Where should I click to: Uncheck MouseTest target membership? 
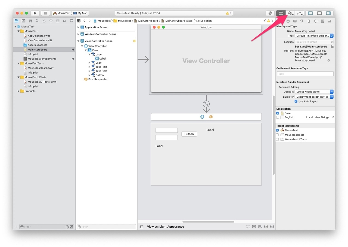point(278,130)
